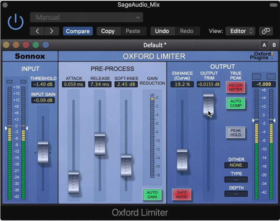The width and height of the screenshot is (280, 221).
Task: Reset the left input clip indicator
Action: [10, 82]
